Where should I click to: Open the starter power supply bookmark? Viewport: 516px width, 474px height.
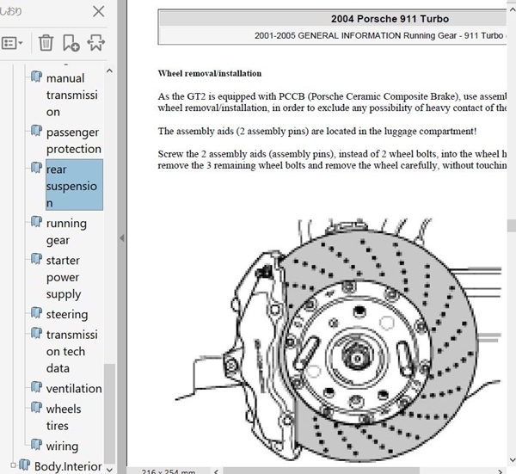click(x=64, y=277)
